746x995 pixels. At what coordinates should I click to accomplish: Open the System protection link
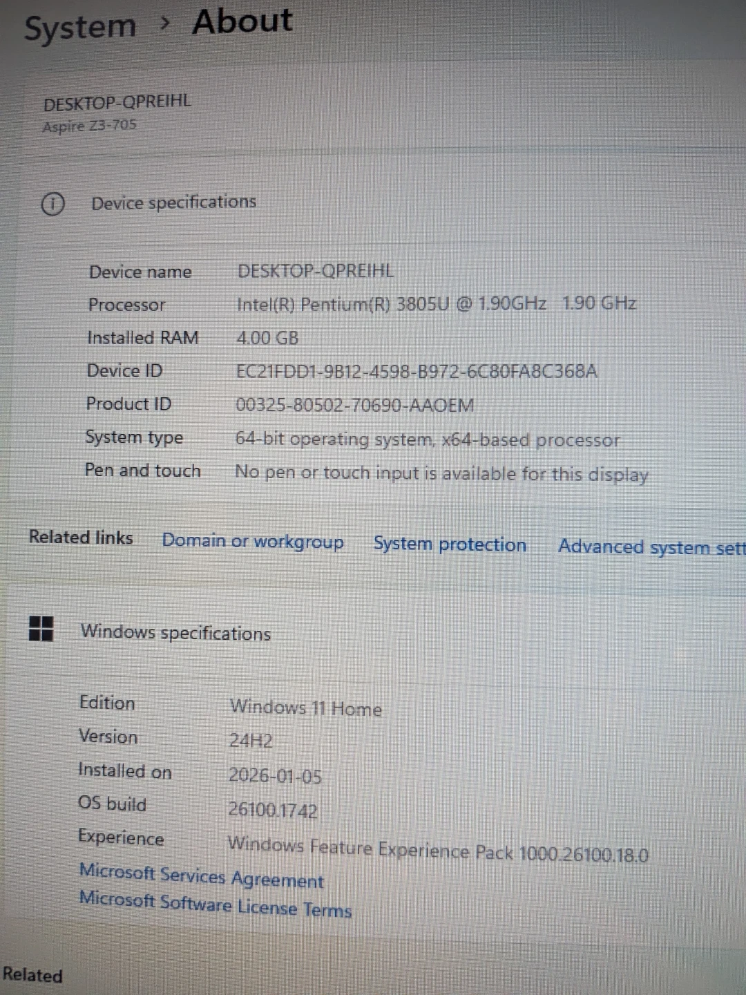(450, 544)
